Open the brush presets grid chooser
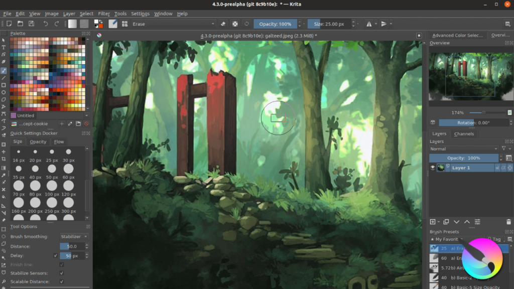 pyautogui.click(x=124, y=24)
